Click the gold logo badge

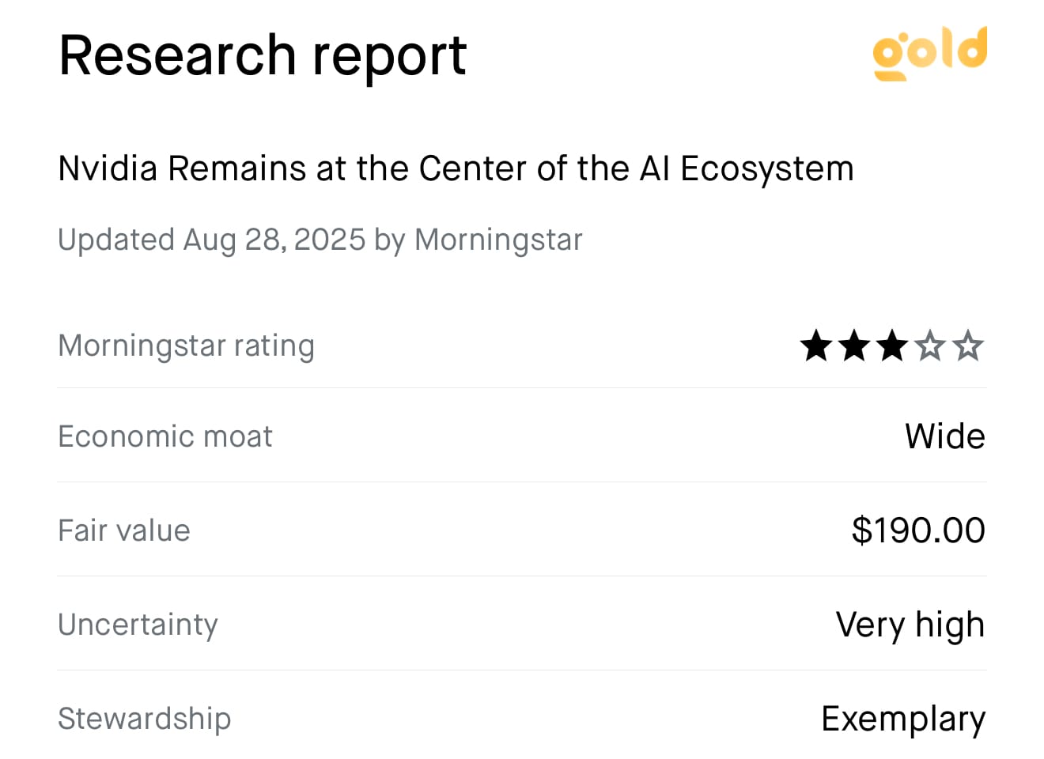point(930,53)
